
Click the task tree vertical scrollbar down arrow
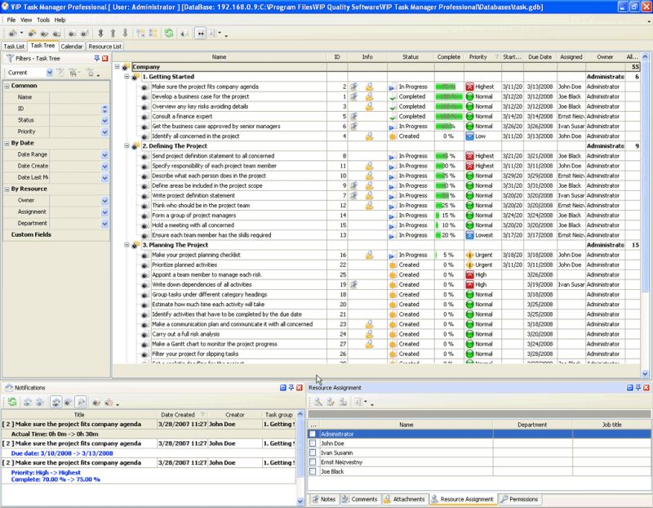pos(645,374)
